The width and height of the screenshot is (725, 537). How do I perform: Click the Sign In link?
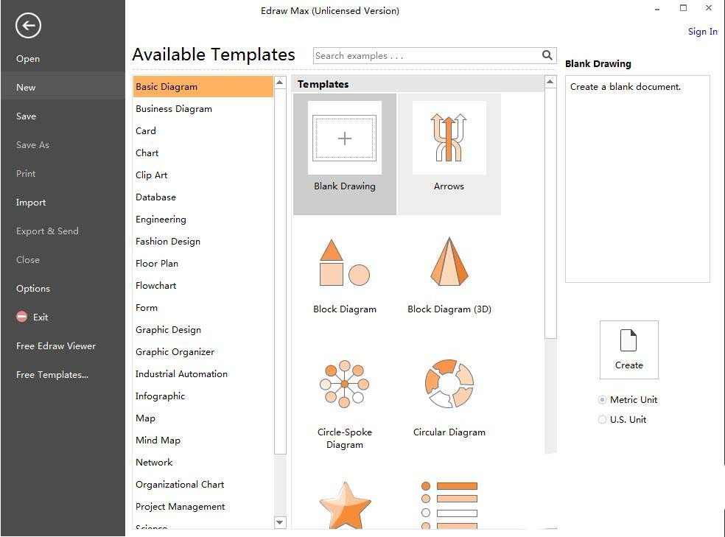pos(702,32)
